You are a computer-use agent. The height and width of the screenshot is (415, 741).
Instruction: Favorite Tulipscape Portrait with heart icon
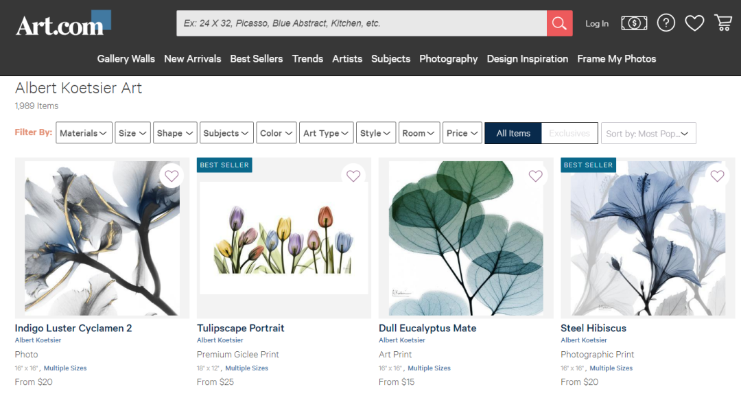click(x=353, y=176)
